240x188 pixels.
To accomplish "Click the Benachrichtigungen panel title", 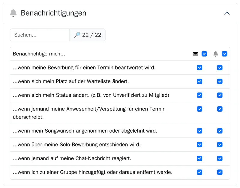I will pos(53,13).
